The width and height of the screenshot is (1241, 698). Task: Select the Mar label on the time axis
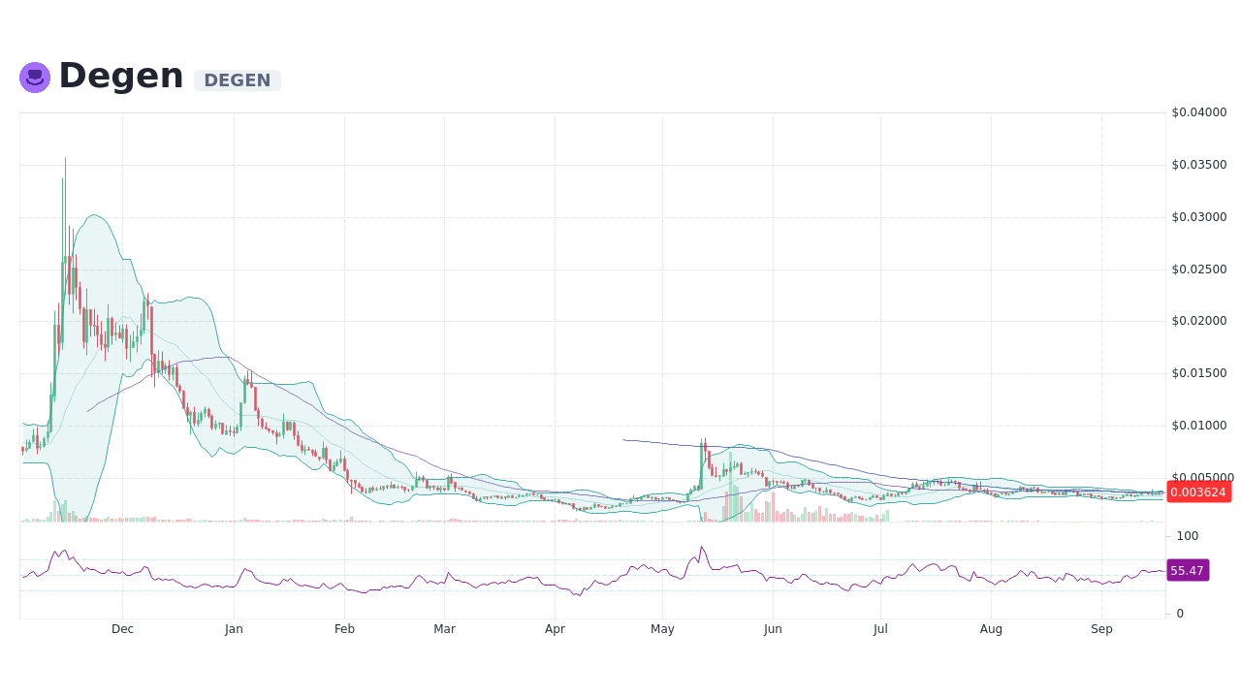(x=444, y=628)
